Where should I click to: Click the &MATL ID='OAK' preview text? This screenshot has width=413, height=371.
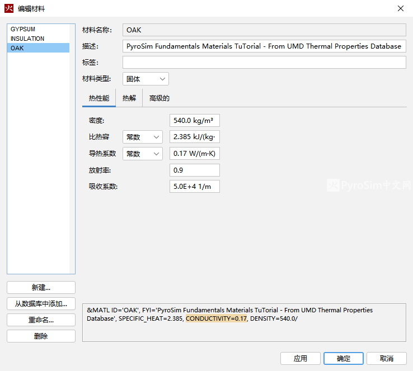(112, 310)
